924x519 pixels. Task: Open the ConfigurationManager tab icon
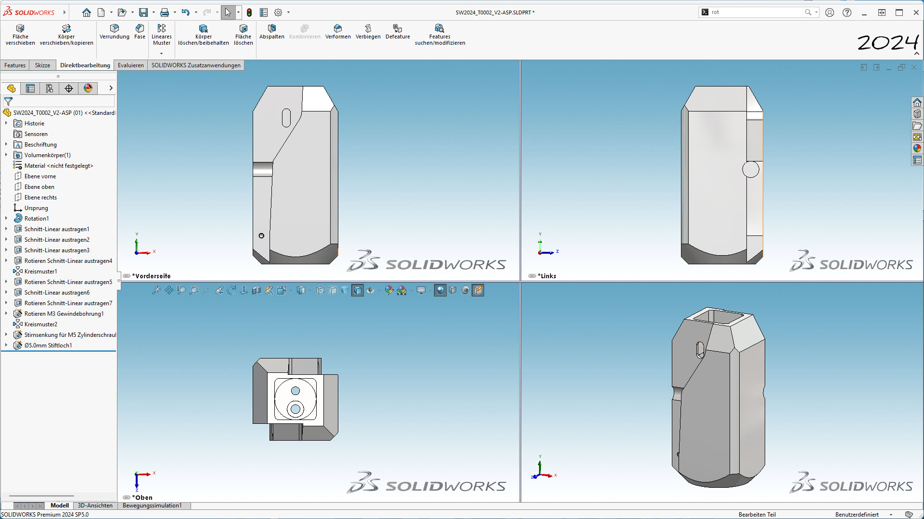pos(50,88)
